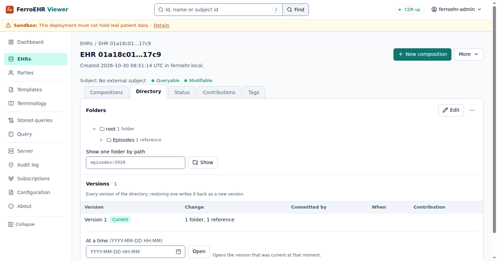Open the Folders more-options ellipsis menu
497x261 pixels.
coord(472,110)
